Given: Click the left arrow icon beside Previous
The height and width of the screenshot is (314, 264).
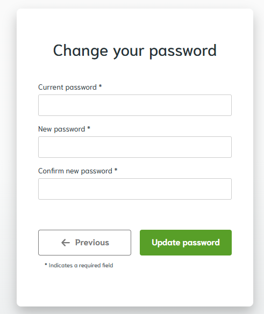Looking at the screenshot, I should point(66,243).
